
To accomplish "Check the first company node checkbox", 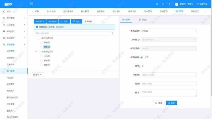I will (x=39, y=38).
